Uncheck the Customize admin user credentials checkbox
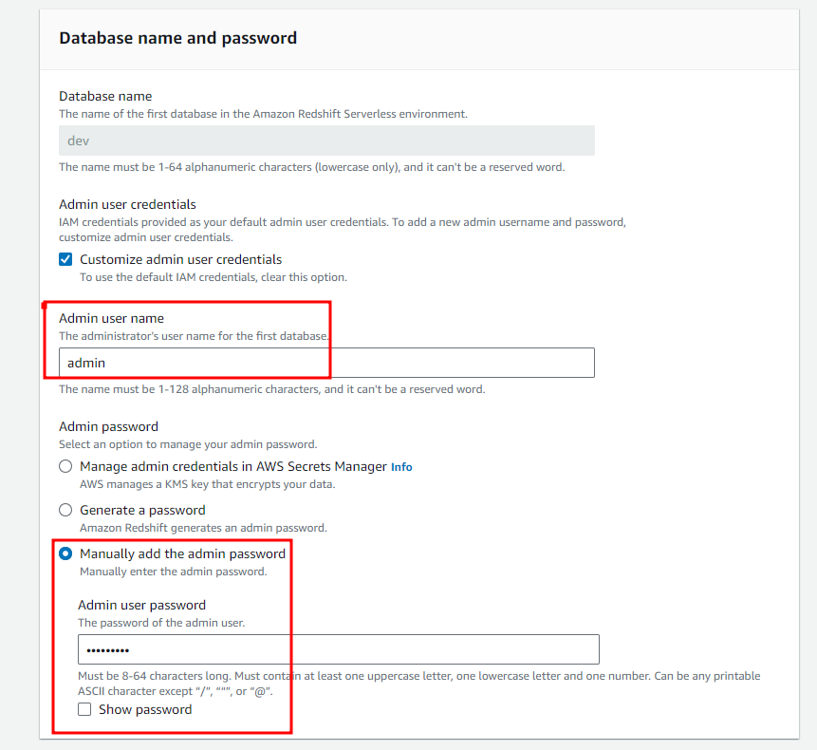This screenshot has height=750, width=817. coord(65,259)
